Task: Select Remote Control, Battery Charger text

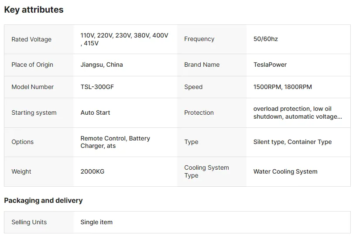Action: pos(115,142)
